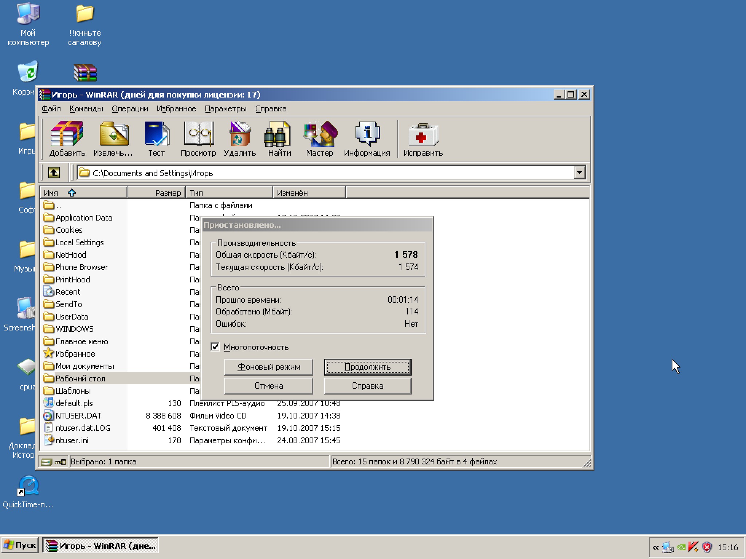Click the NTUSER.DAT file icon

pos(48,415)
